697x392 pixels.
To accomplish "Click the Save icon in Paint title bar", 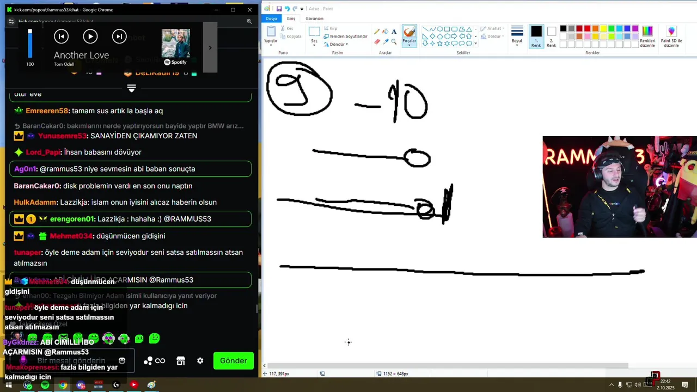I will point(279,9).
